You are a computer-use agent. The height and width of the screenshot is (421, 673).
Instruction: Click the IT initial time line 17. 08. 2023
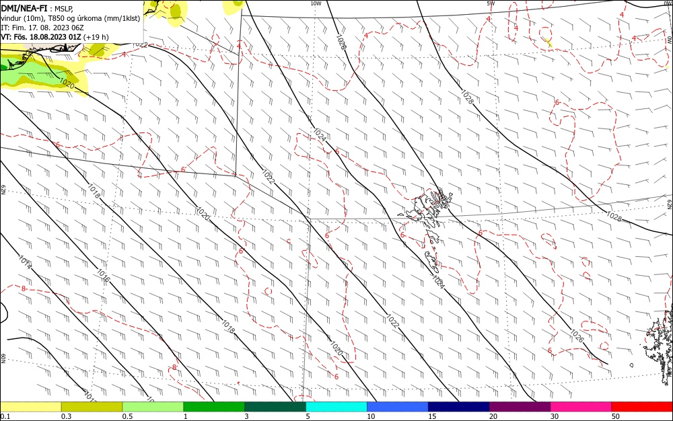click(x=42, y=28)
